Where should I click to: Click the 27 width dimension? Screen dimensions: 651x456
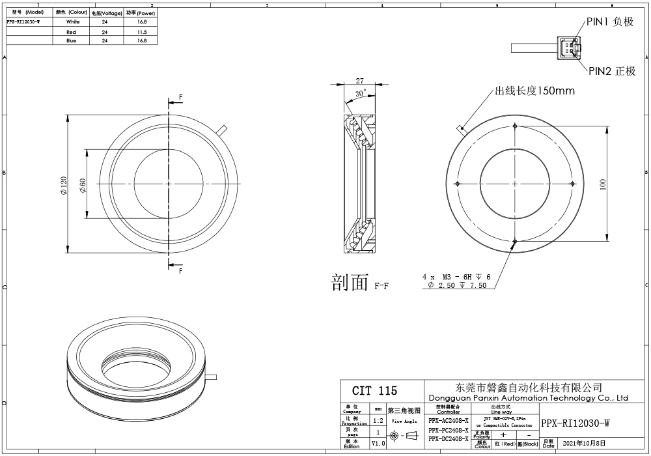click(x=359, y=81)
